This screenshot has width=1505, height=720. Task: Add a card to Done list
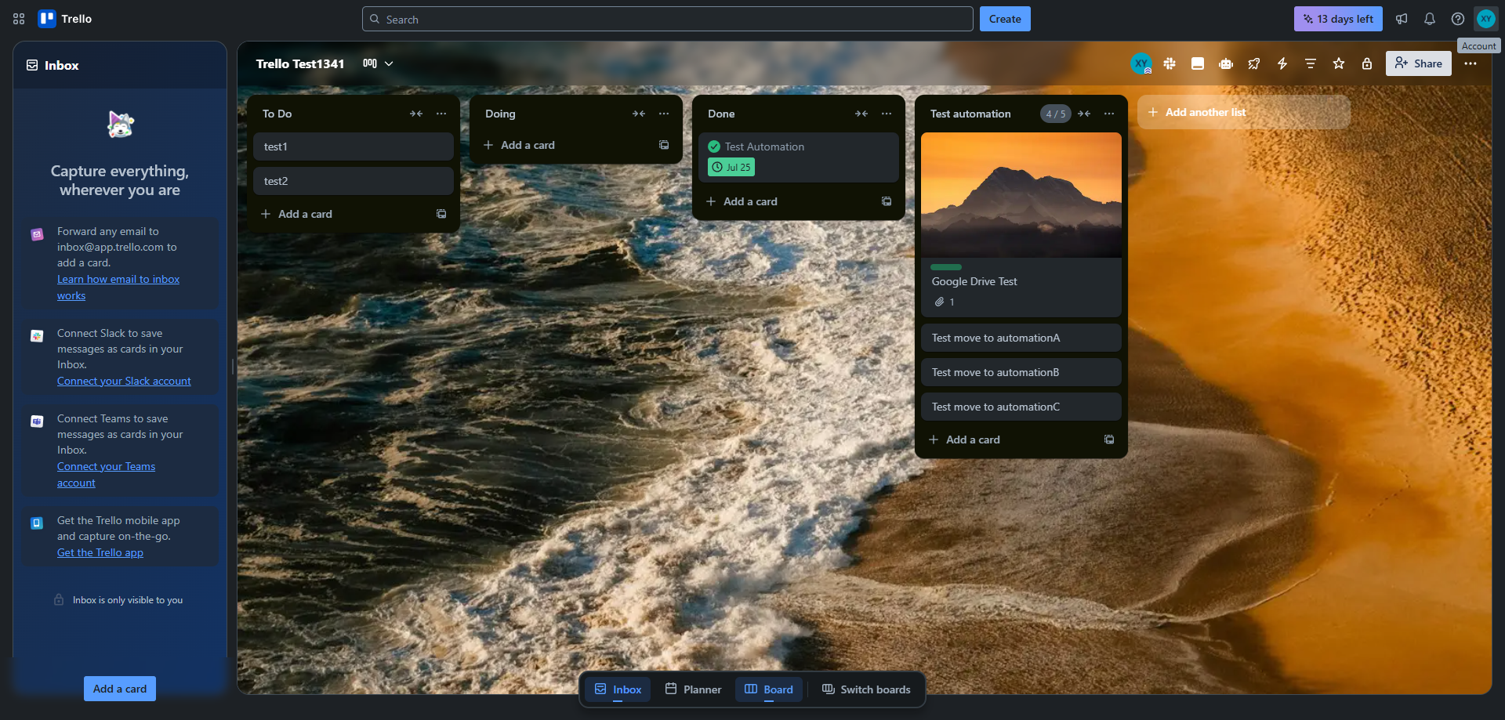click(785, 201)
